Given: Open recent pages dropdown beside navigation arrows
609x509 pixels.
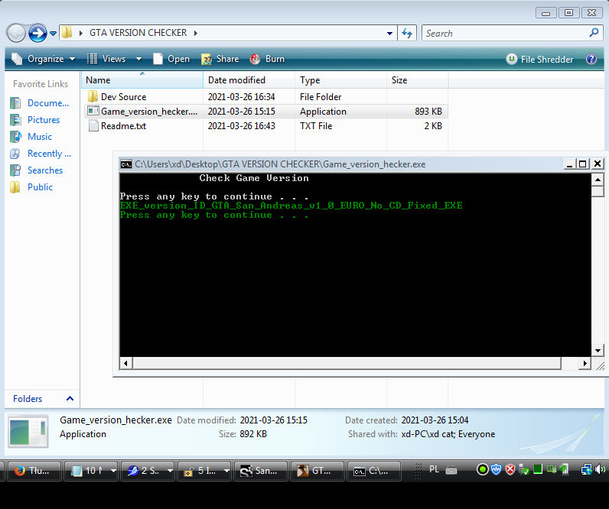Looking at the screenshot, I should point(54,34).
